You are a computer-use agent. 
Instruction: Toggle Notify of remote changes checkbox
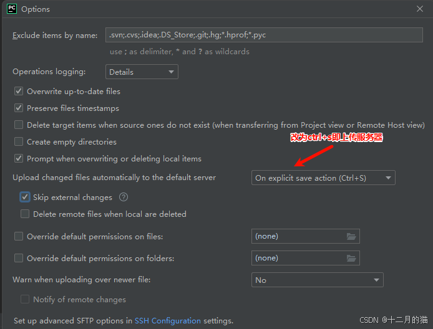[x=25, y=299]
